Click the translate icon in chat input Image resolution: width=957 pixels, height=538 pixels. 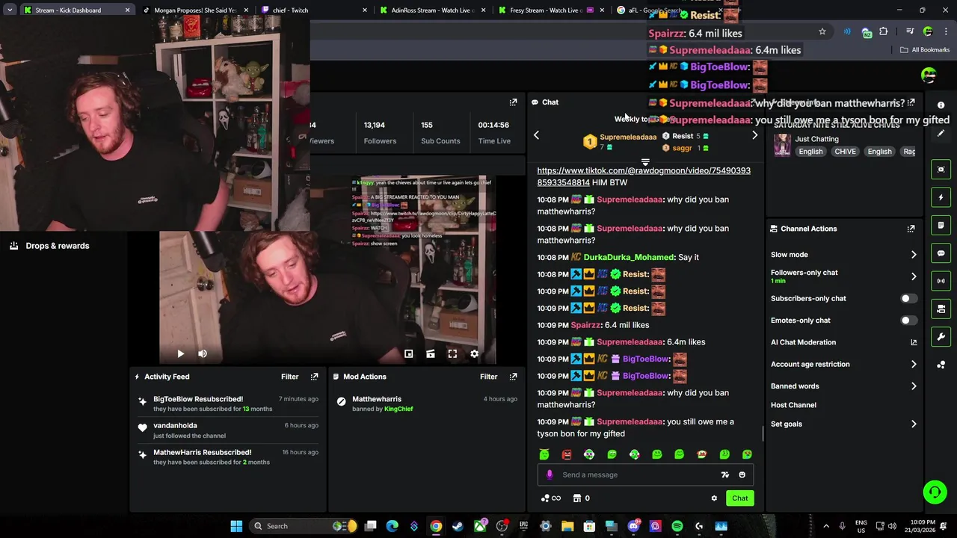click(x=724, y=474)
